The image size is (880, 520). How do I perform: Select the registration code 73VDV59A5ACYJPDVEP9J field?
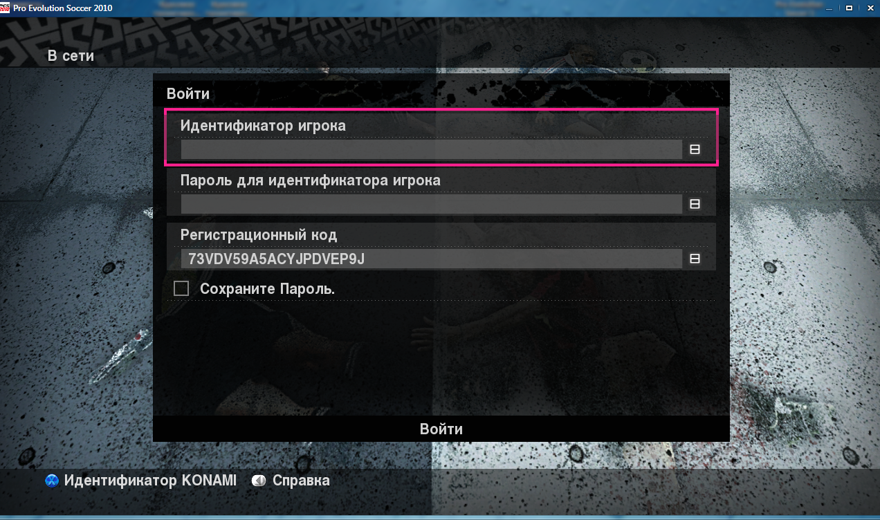(x=432, y=259)
